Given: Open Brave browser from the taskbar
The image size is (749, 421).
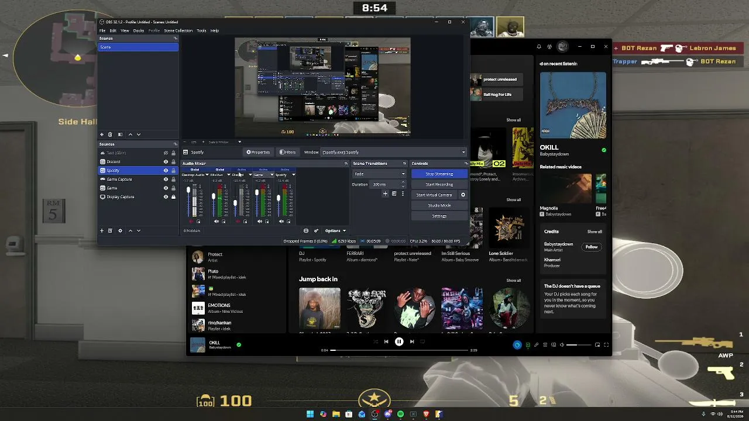Looking at the screenshot, I should tap(426, 414).
